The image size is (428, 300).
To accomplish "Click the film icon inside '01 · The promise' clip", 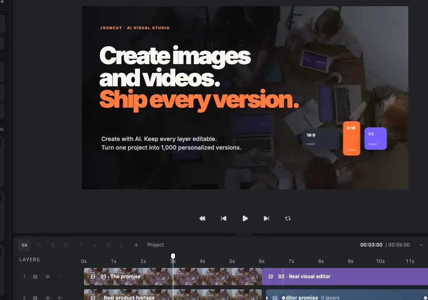I will coord(93,277).
